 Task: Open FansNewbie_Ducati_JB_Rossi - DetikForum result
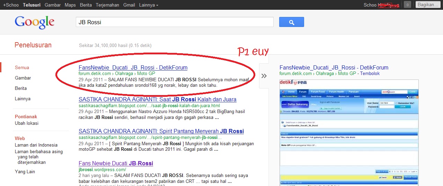[x=133, y=67]
